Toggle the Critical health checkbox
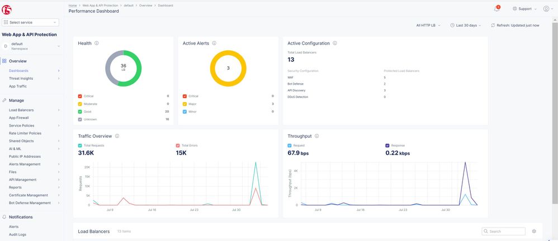This screenshot has width=558, height=241. pos(81,96)
